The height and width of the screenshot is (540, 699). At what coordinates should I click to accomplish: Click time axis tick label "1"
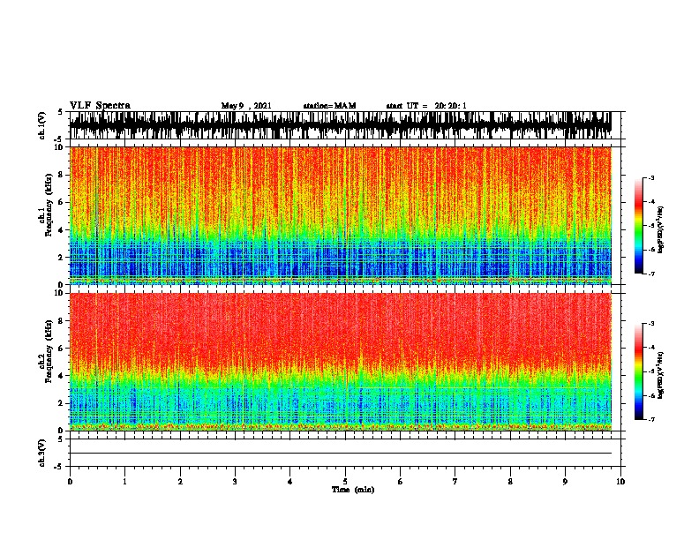(124, 482)
